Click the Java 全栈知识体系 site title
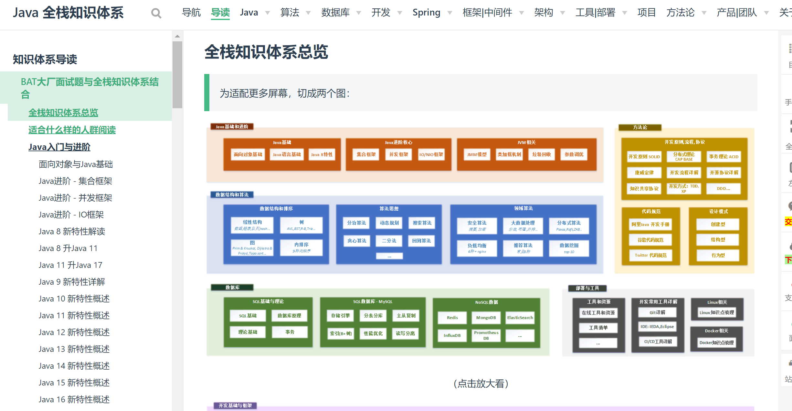 point(68,13)
